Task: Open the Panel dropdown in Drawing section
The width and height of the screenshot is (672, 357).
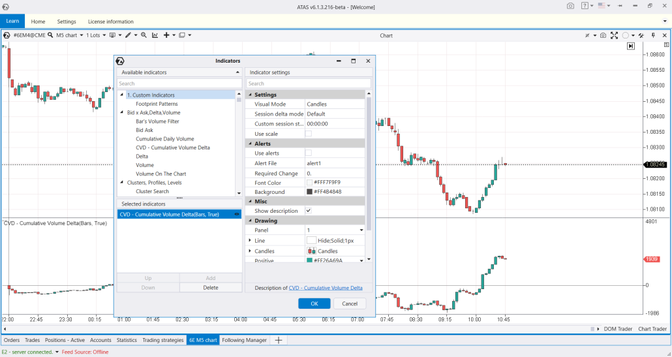Action: click(361, 230)
